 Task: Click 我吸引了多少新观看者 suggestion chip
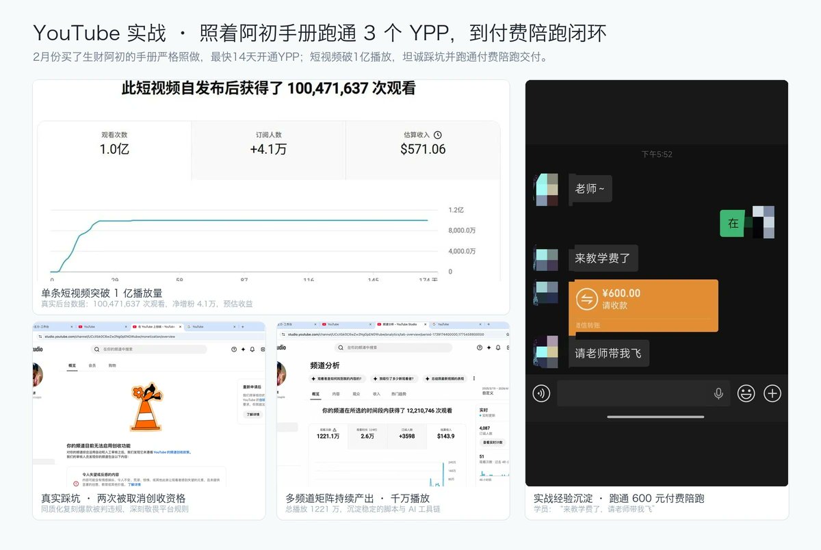tap(395, 378)
